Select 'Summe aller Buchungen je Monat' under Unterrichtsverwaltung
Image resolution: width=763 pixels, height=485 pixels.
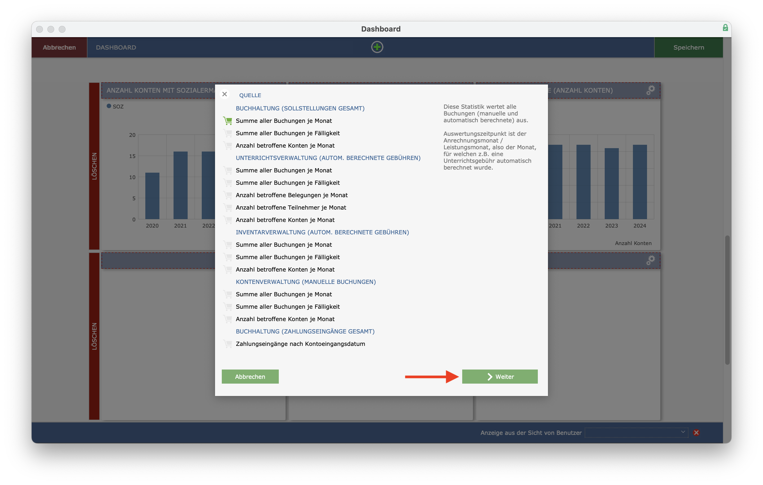coord(284,170)
